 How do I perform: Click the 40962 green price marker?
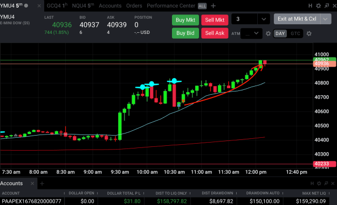[324, 59]
